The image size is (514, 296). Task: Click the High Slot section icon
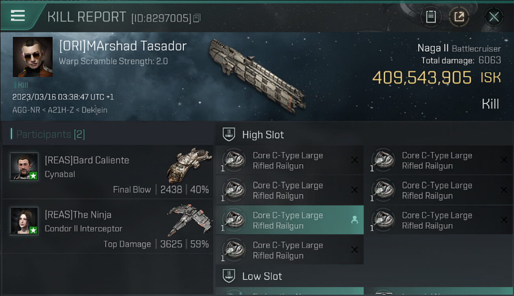click(x=229, y=135)
